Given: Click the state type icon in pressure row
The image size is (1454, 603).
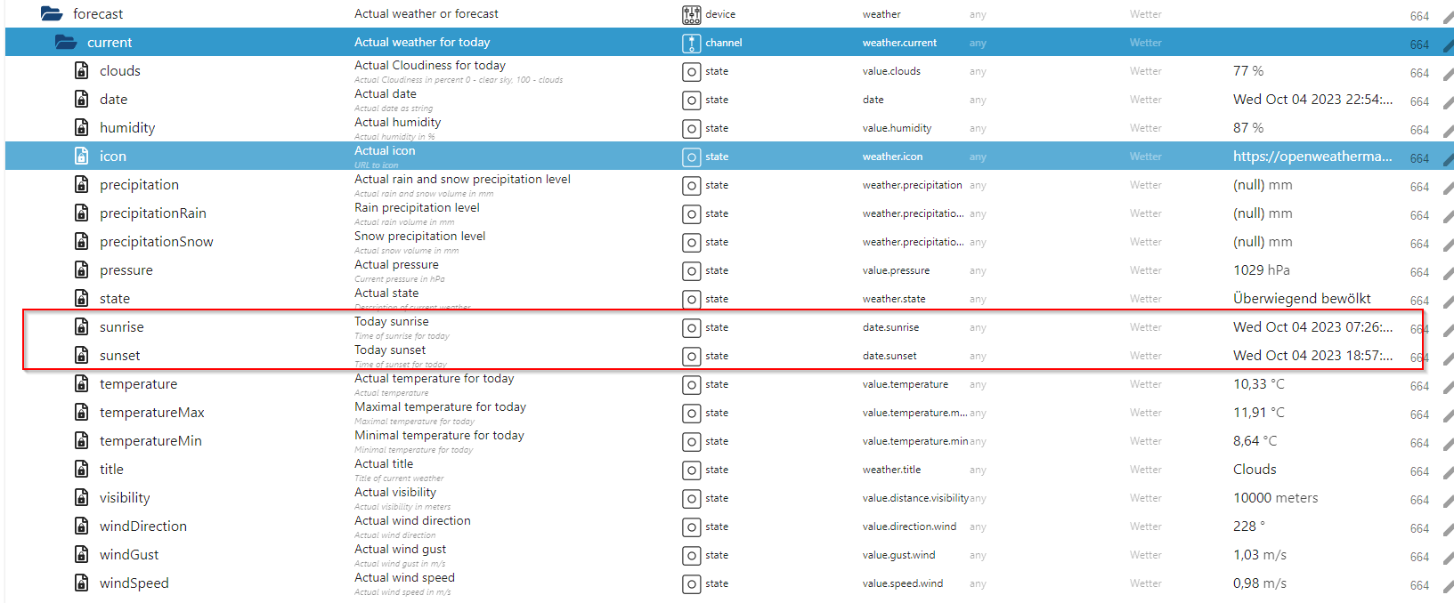Looking at the screenshot, I should pyautogui.click(x=692, y=270).
